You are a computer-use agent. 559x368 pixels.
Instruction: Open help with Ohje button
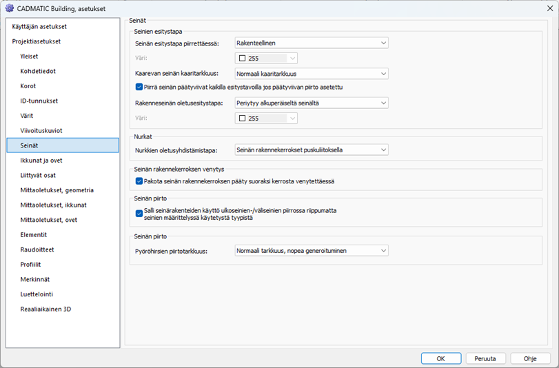[529, 358]
